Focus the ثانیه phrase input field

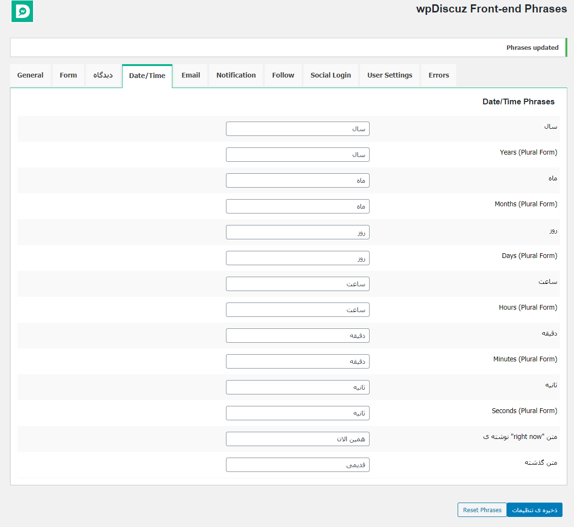pyautogui.click(x=298, y=387)
